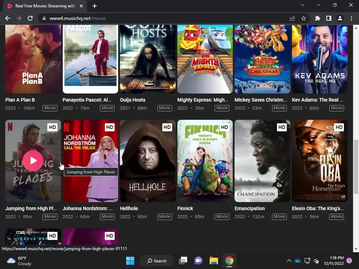Open the Panayotis Pascot poster
Screen dimensions: 359x269
click(90, 59)
